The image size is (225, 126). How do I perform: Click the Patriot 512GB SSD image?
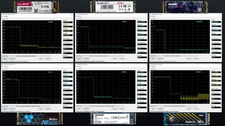tap(113, 119)
